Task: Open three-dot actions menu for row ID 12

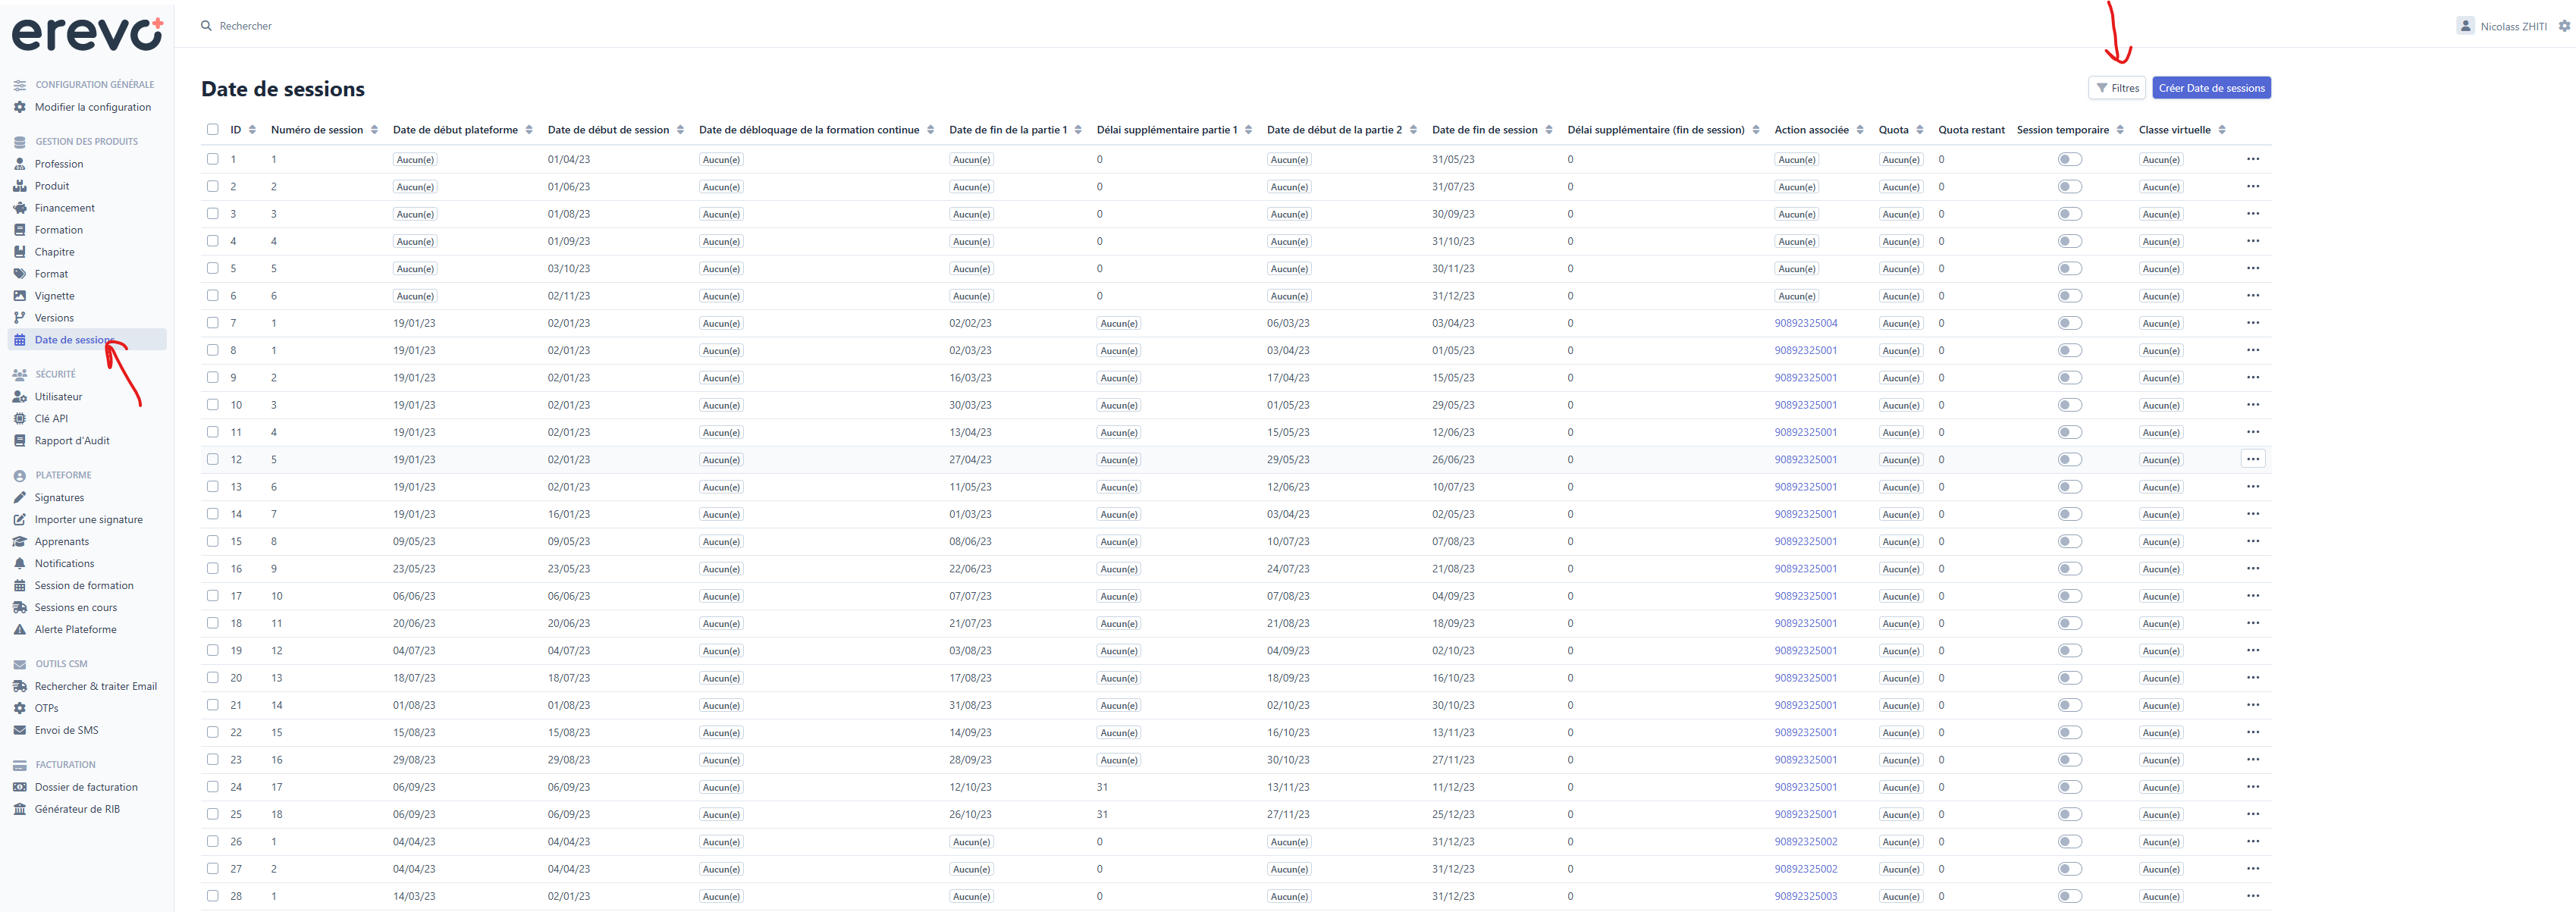Action: pos(2253,459)
